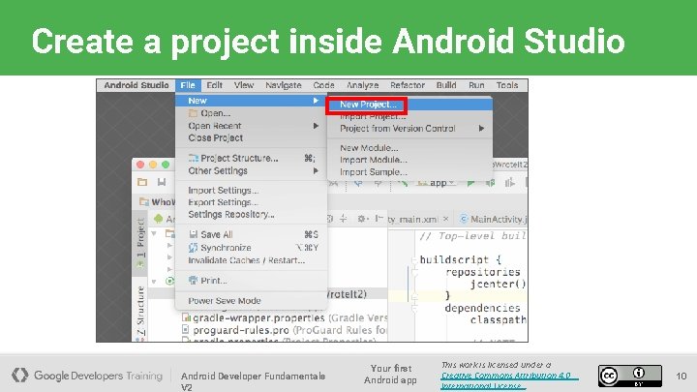Click Synchronize menu item
The image size is (697, 392).
coord(251,248)
